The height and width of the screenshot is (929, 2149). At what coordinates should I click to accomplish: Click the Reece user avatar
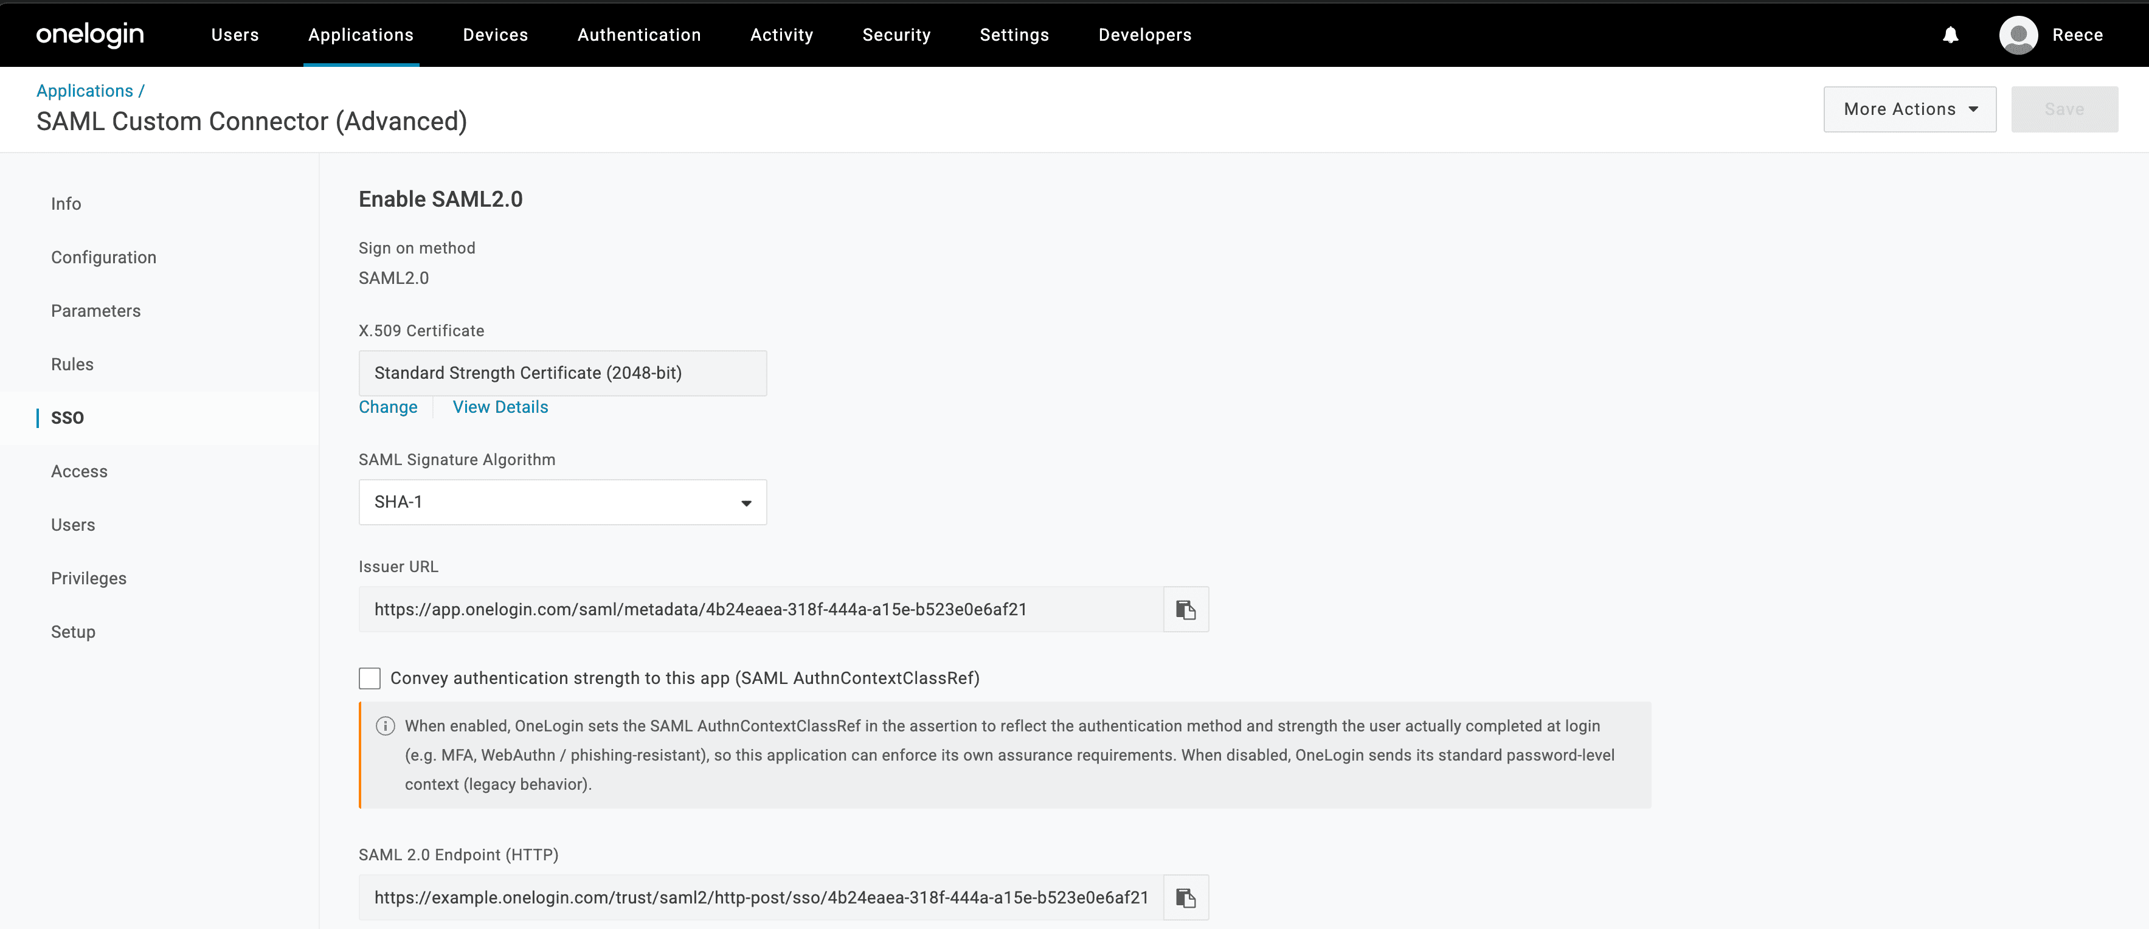point(2018,35)
